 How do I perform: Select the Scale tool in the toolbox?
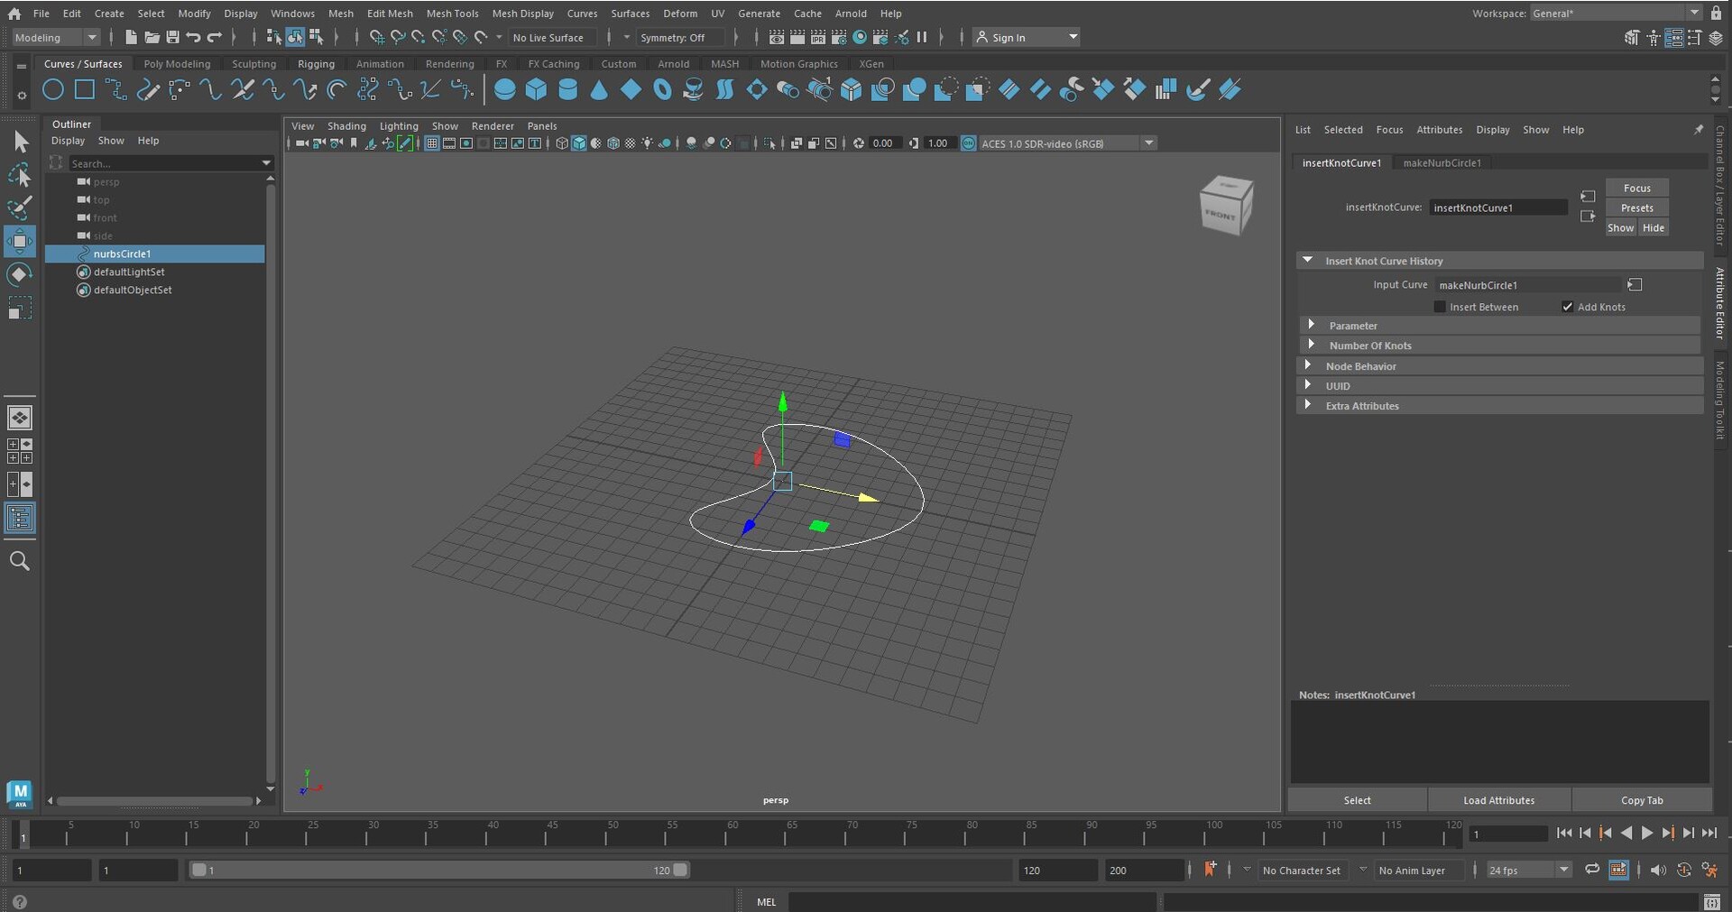tap(19, 308)
